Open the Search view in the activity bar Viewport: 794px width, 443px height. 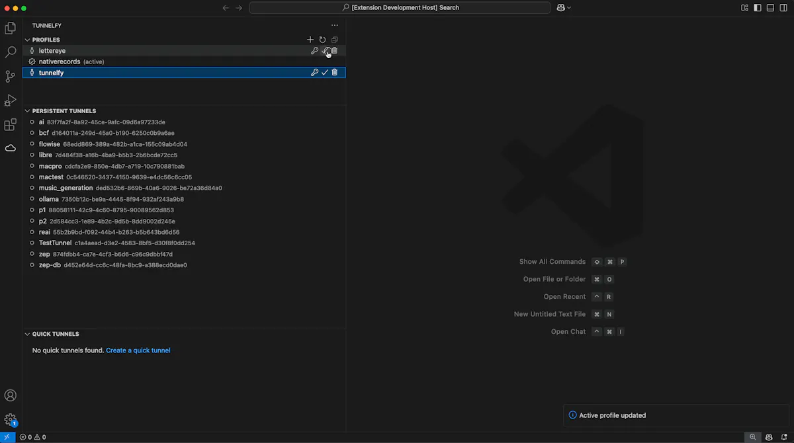click(11, 52)
